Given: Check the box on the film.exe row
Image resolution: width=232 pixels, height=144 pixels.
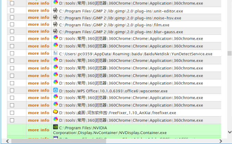Looking at the screenshot, I should (12, 24).
